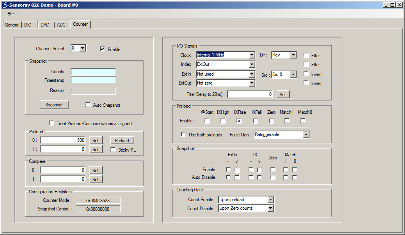405x235 pixels.
Task: Open the Channel Select dropdown
Action: [82, 48]
